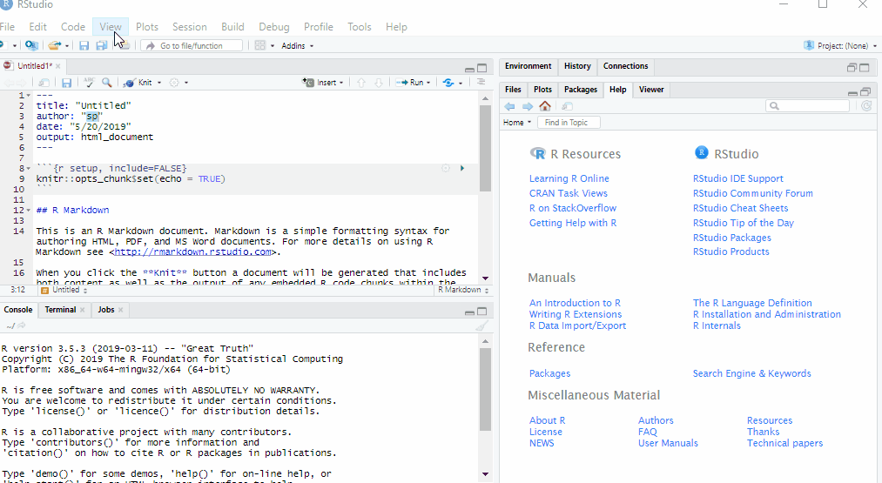Image resolution: width=882 pixels, height=483 pixels.
Task: Open the Addins dropdown
Action: coord(298,45)
